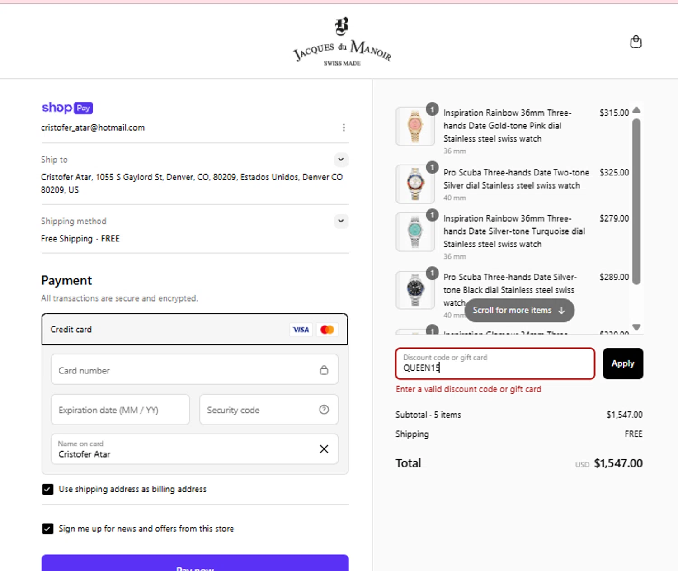678x571 pixels.
Task: Click the $279.00 item price
Action: [x=614, y=218]
